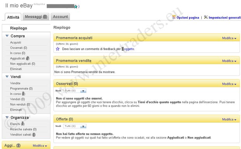241x149 pixels.
Task: Click the teal feedback star icon beside the username
Action: 76,7
